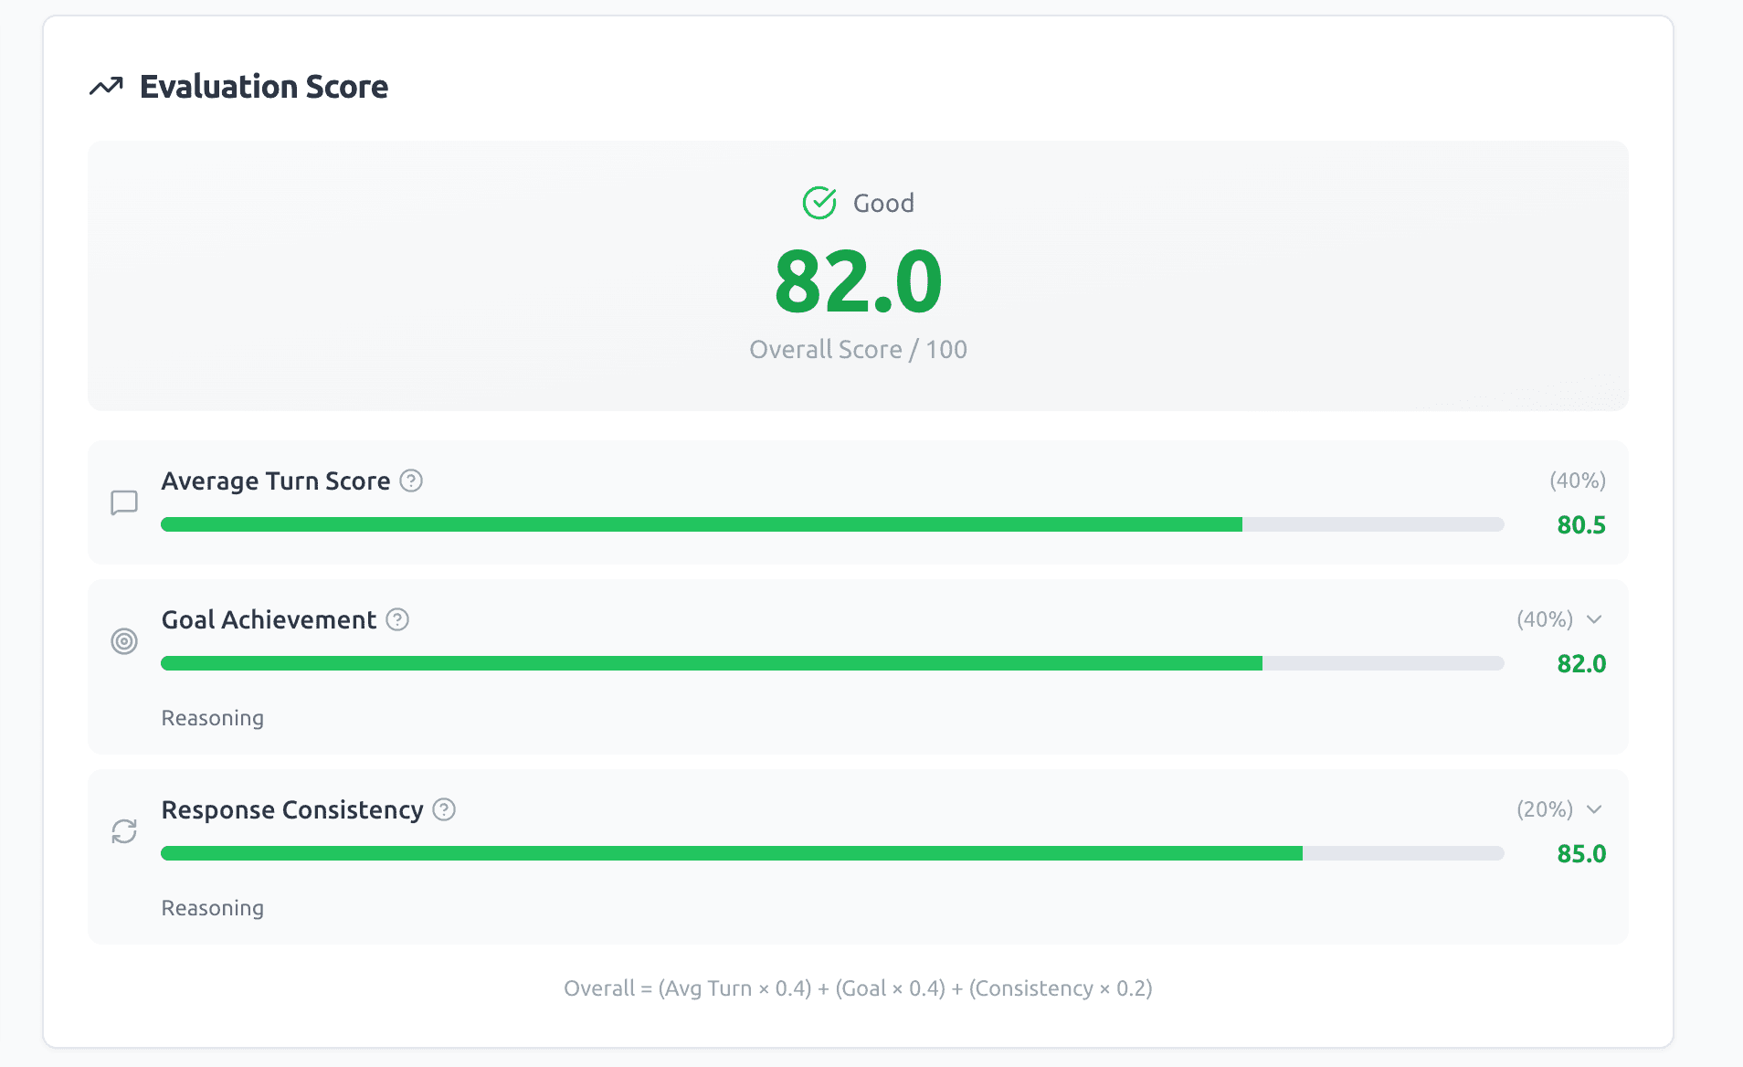Image resolution: width=1743 pixels, height=1067 pixels.
Task: Click the Reasoning label under Response Consistency
Action: tap(212, 908)
